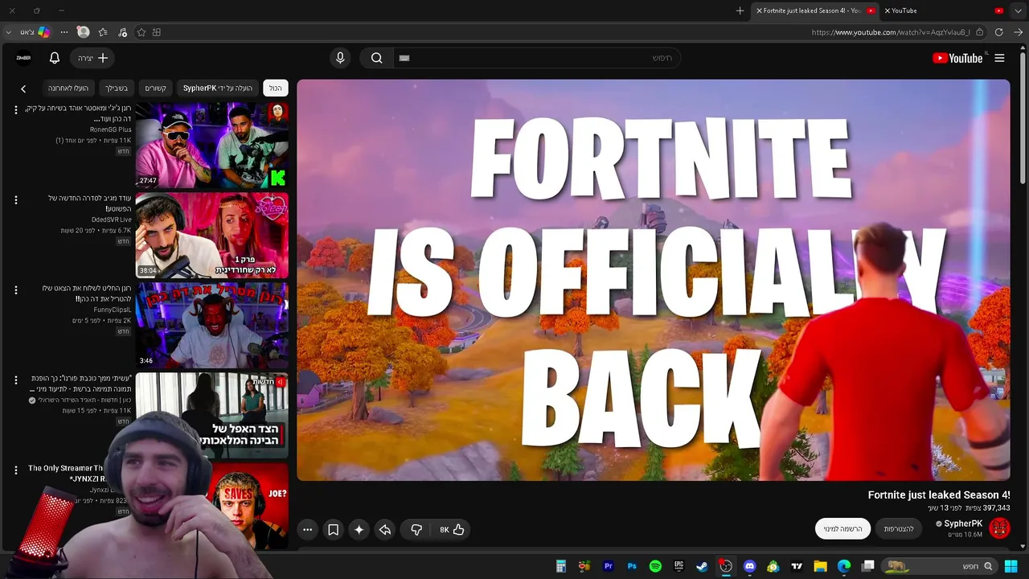
Task: Share the video using arrow icon
Action: (385, 529)
